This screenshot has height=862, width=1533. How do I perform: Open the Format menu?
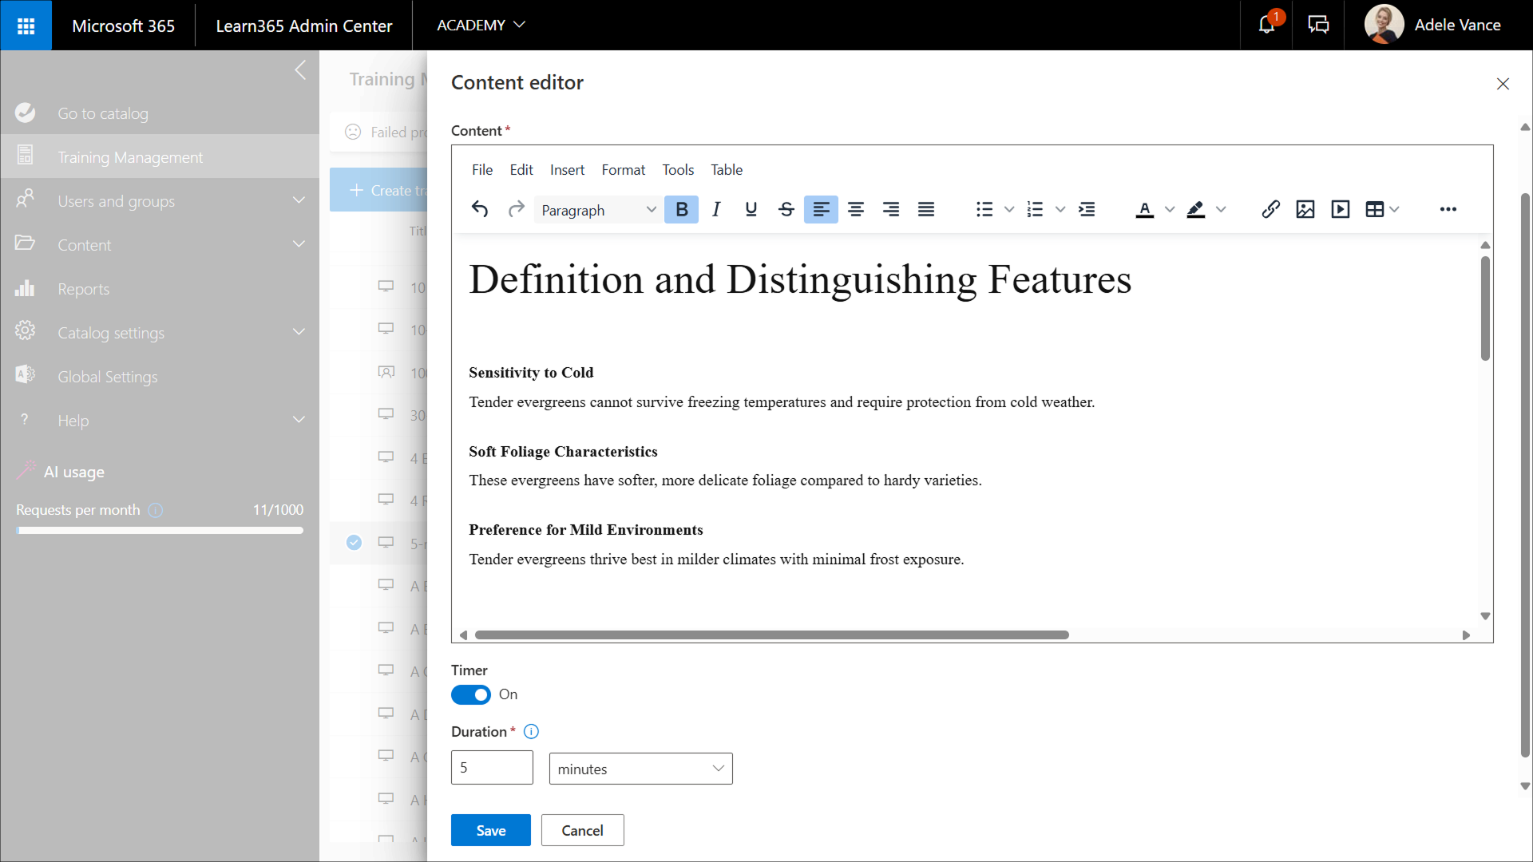click(623, 170)
